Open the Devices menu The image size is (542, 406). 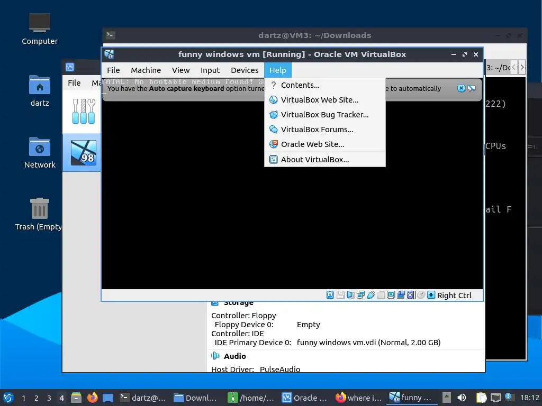[245, 70]
